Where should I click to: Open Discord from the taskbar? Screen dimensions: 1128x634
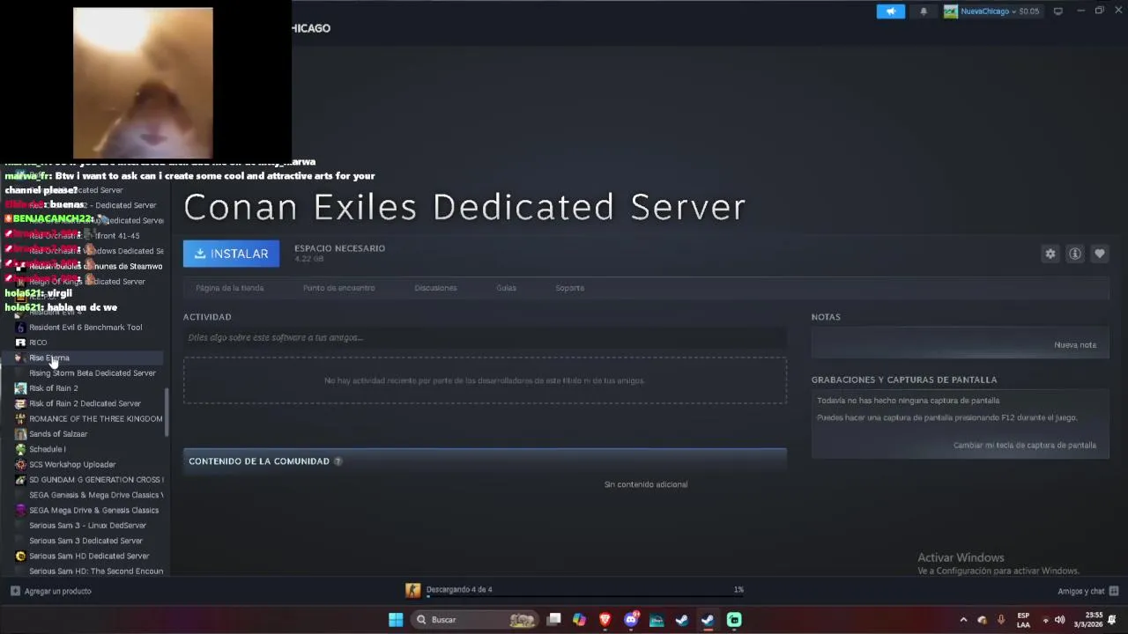click(631, 620)
